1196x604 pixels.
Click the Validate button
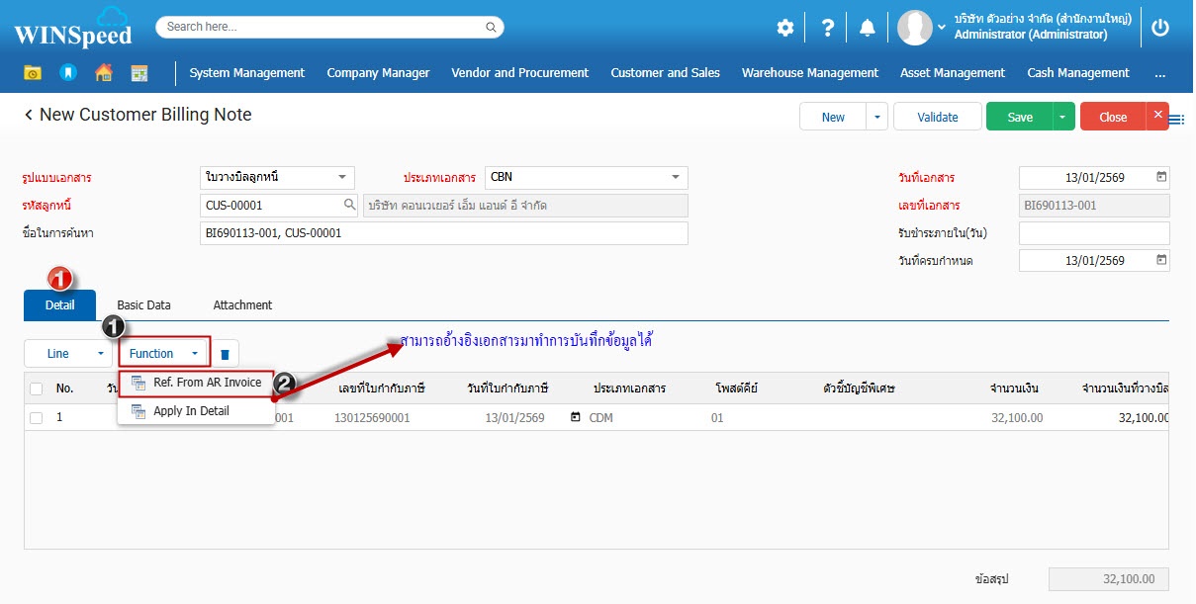click(x=937, y=118)
